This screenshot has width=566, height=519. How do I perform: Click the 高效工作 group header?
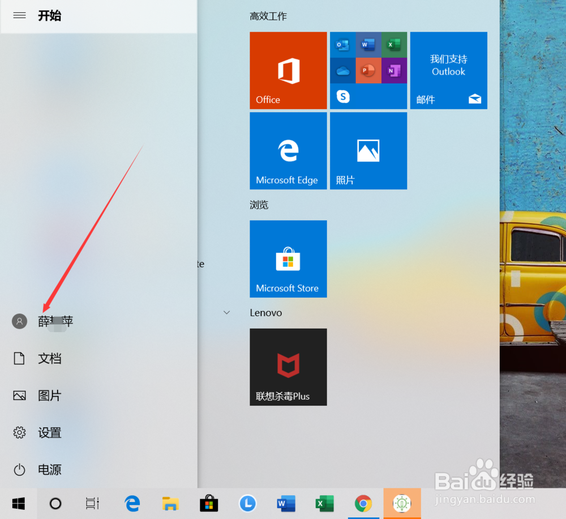268,16
